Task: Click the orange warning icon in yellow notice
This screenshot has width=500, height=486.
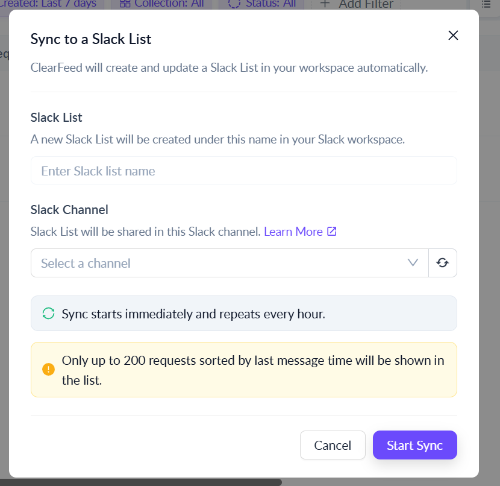Action: [48, 369]
